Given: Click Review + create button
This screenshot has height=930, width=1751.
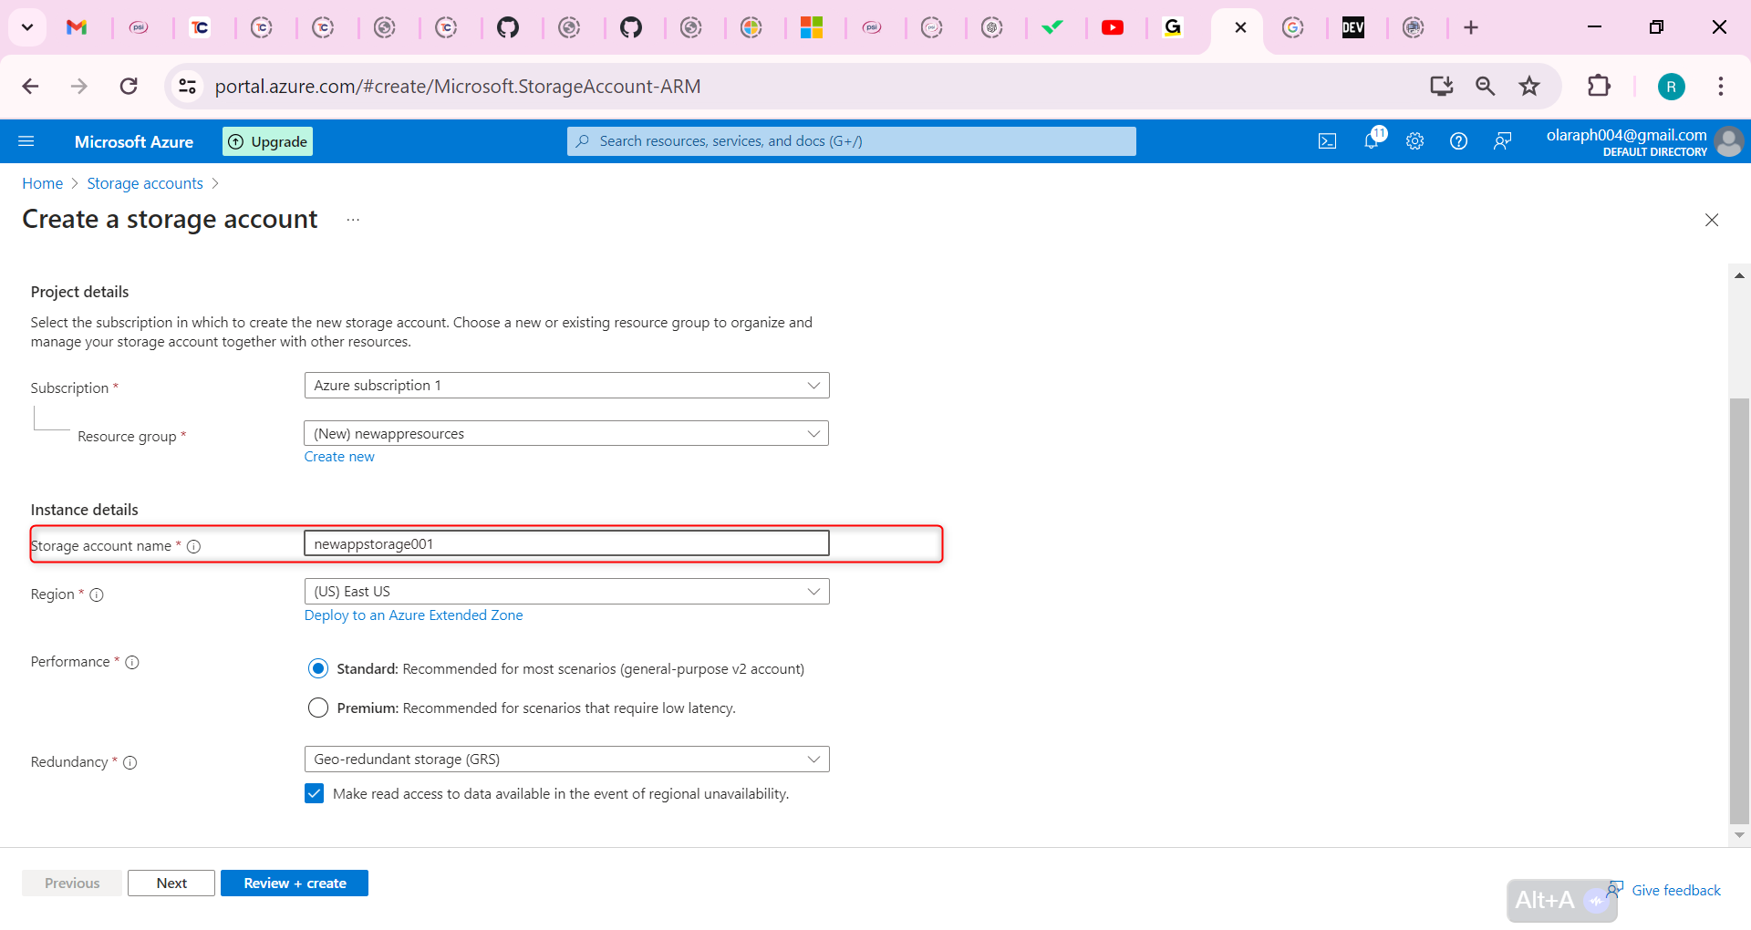Looking at the screenshot, I should point(295,883).
